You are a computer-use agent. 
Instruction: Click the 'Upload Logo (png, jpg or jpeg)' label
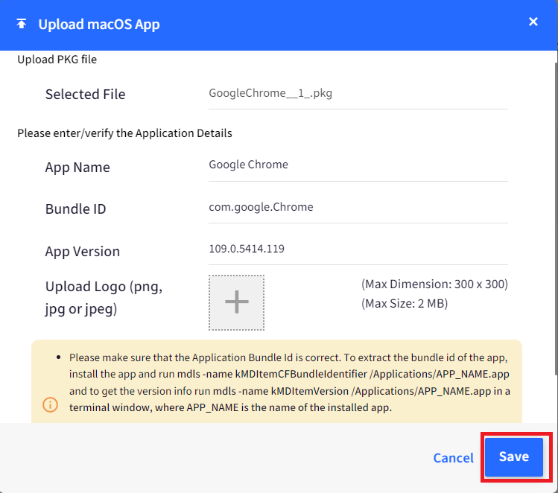pyautogui.click(x=104, y=297)
